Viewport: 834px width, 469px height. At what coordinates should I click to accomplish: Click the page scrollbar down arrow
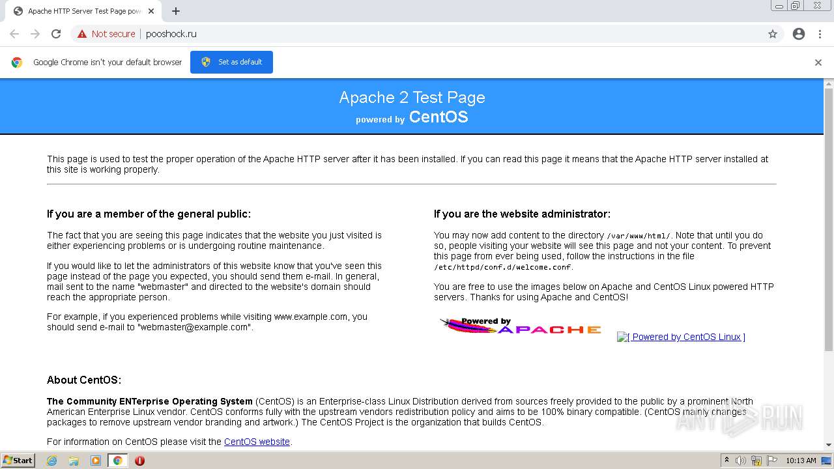point(829,445)
